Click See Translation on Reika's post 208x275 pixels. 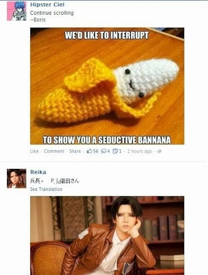(46, 189)
